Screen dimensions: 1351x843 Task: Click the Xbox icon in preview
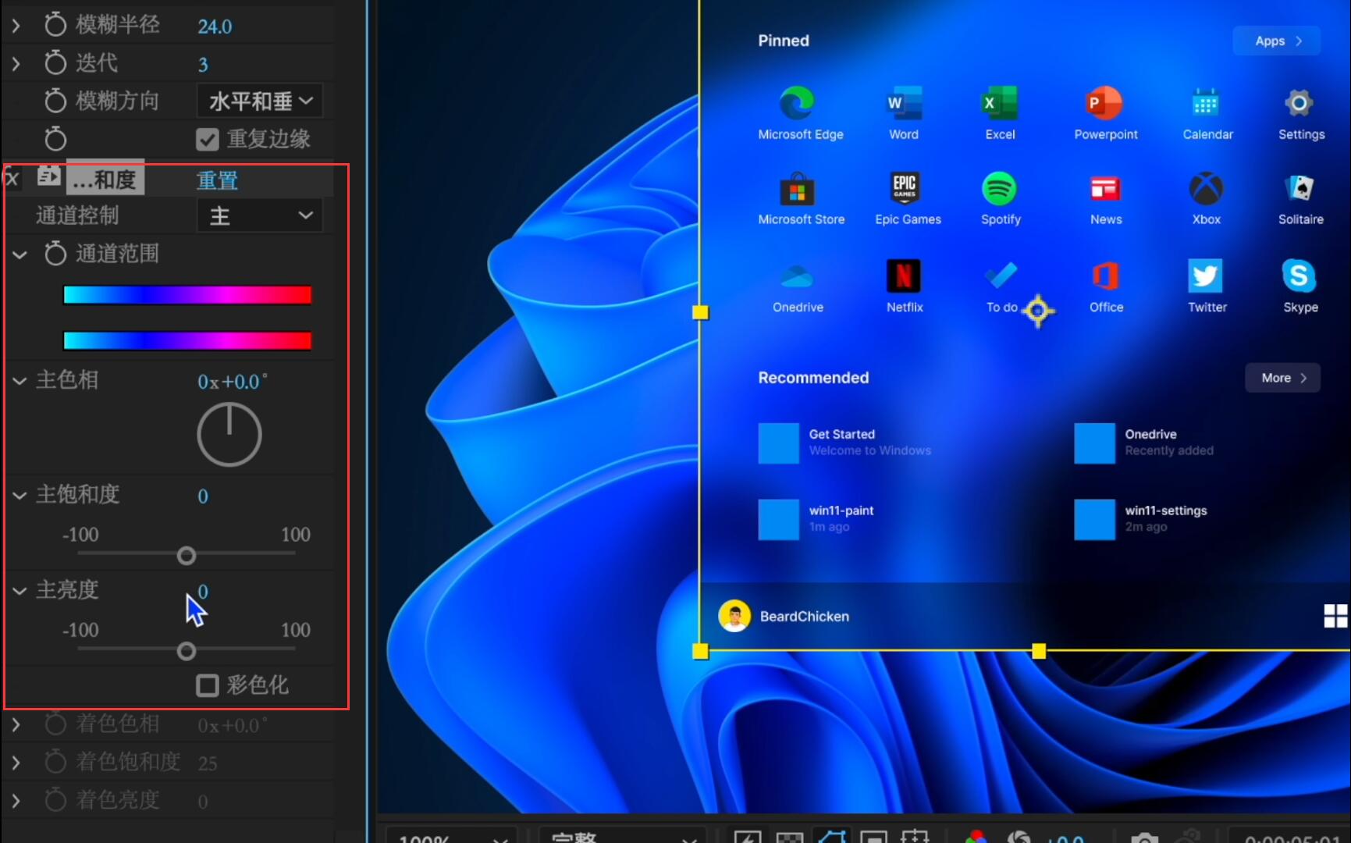point(1206,188)
